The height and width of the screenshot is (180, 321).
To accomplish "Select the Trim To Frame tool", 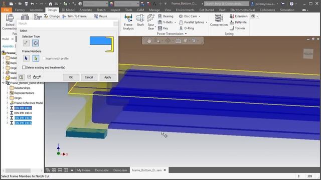I will (75, 16).
